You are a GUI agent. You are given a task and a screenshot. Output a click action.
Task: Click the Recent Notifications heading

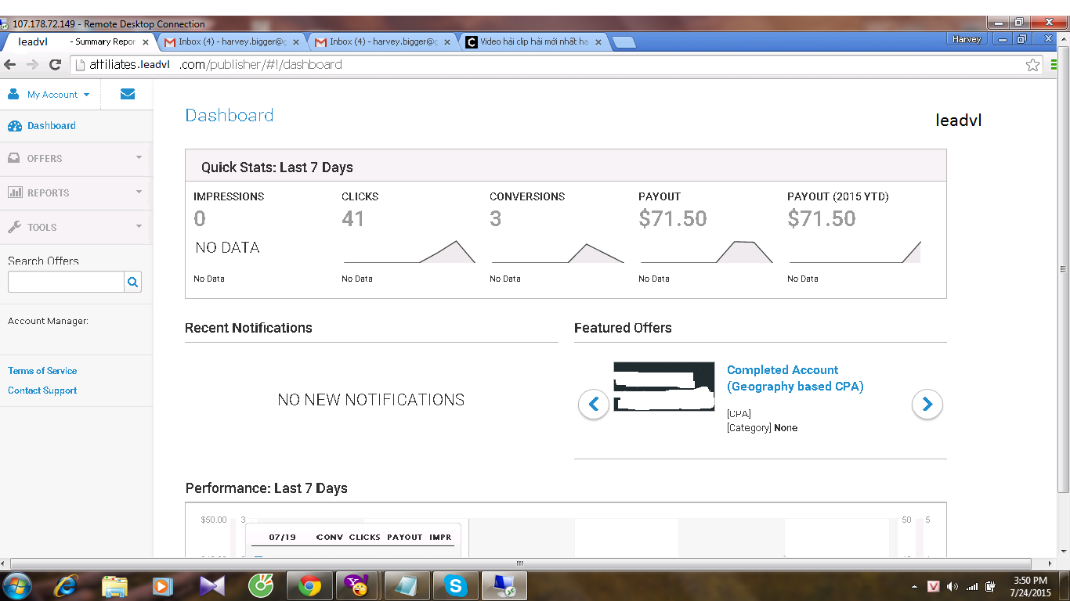[248, 328]
